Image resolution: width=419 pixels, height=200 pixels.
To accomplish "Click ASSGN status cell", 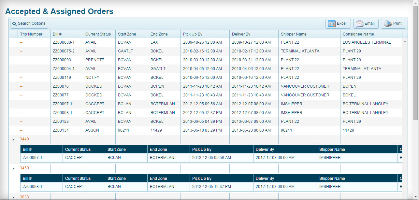I will (92, 130).
